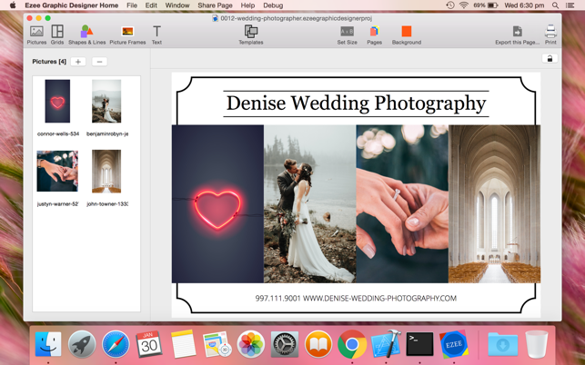Add a picture with plus button
The height and width of the screenshot is (365, 585).
tap(78, 62)
